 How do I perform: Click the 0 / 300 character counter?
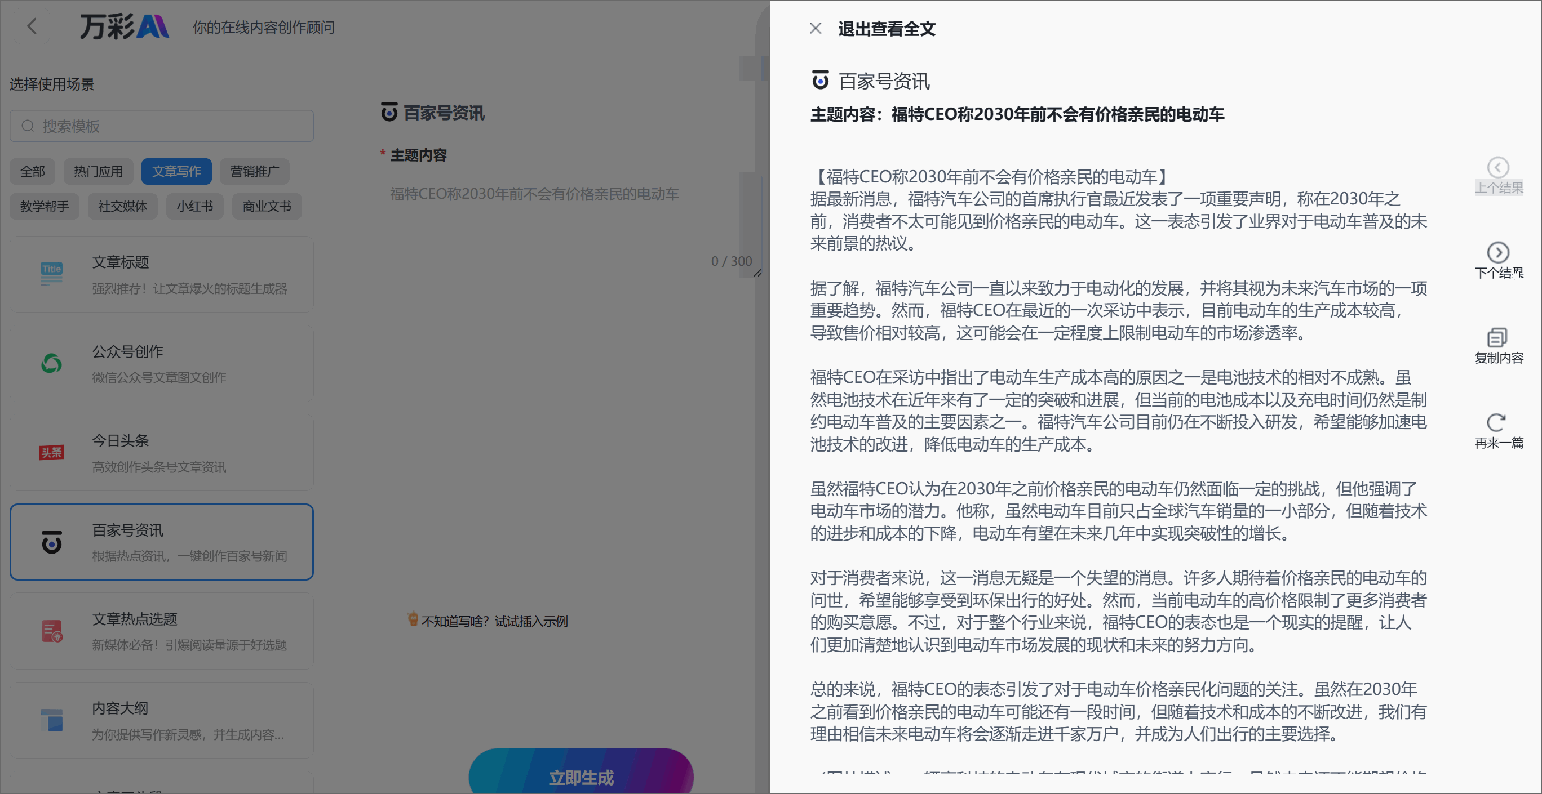point(732,261)
